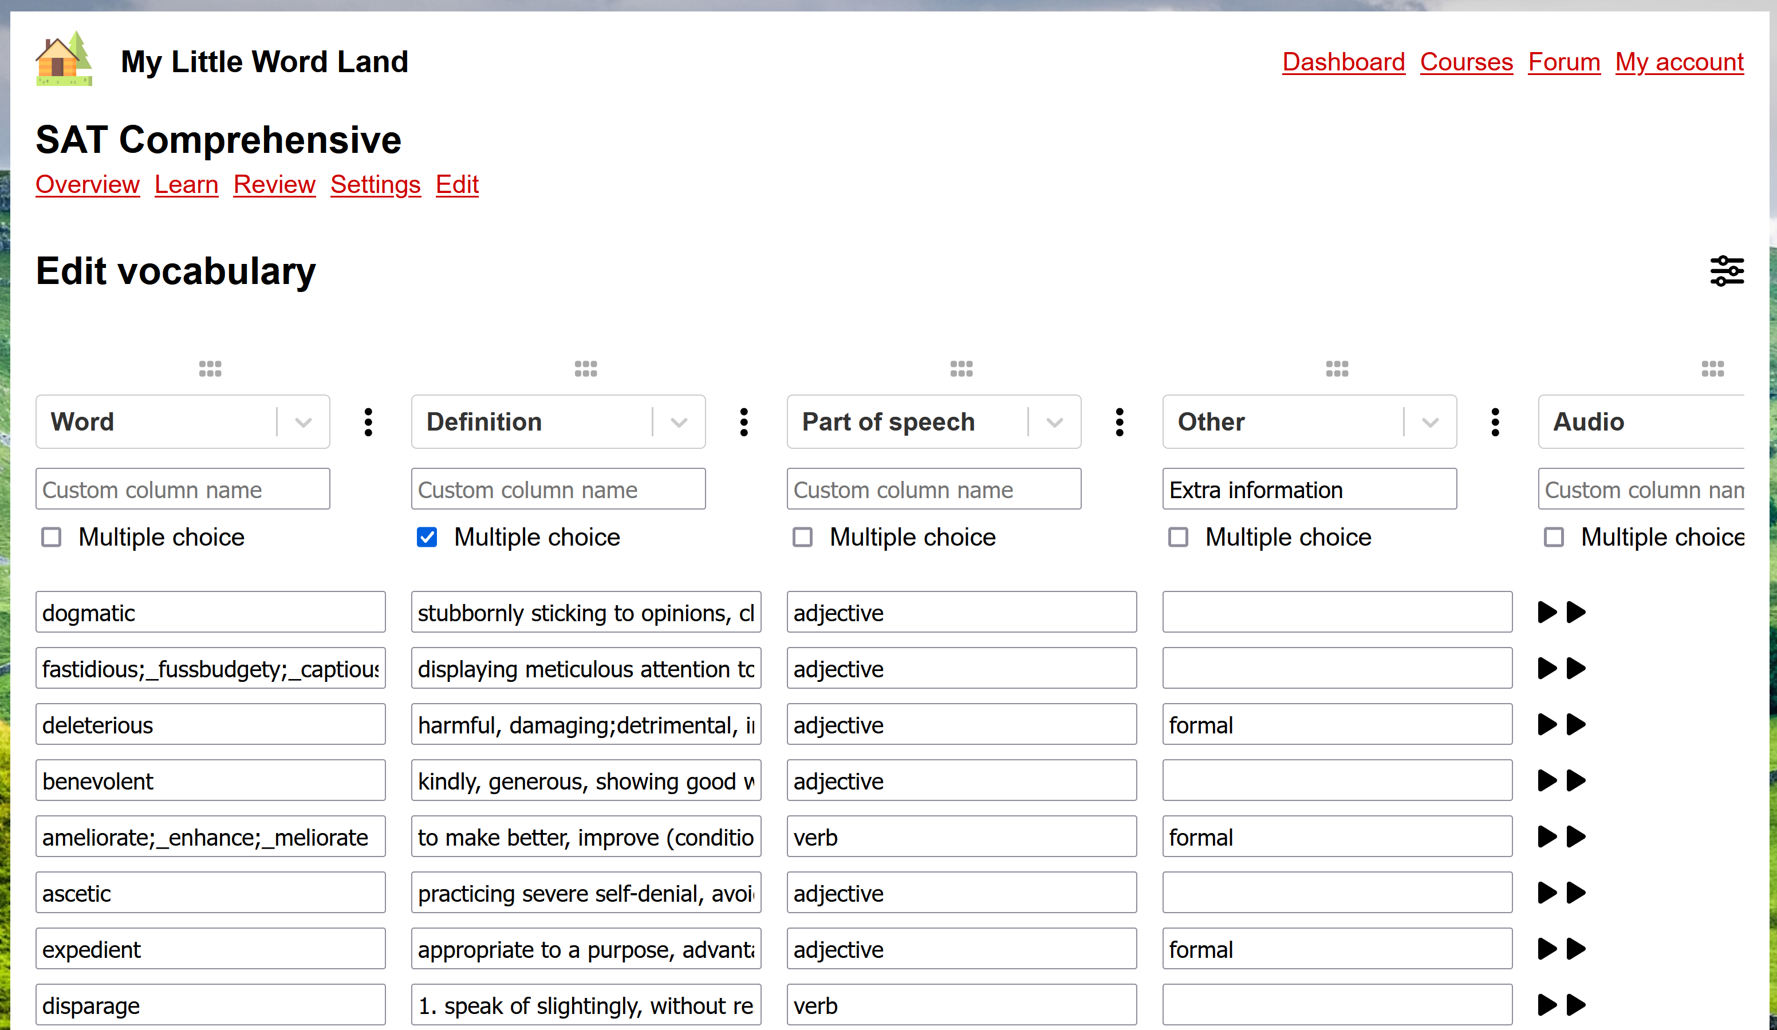The height and width of the screenshot is (1030, 1777).
Task: Play second audio for deleterious row
Action: pyautogui.click(x=1576, y=724)
